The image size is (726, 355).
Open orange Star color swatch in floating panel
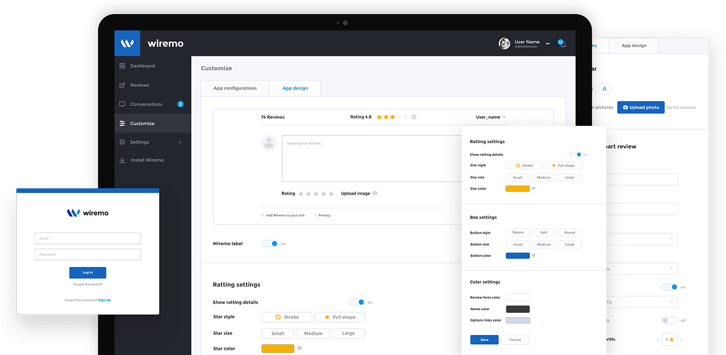click(518, 189)
